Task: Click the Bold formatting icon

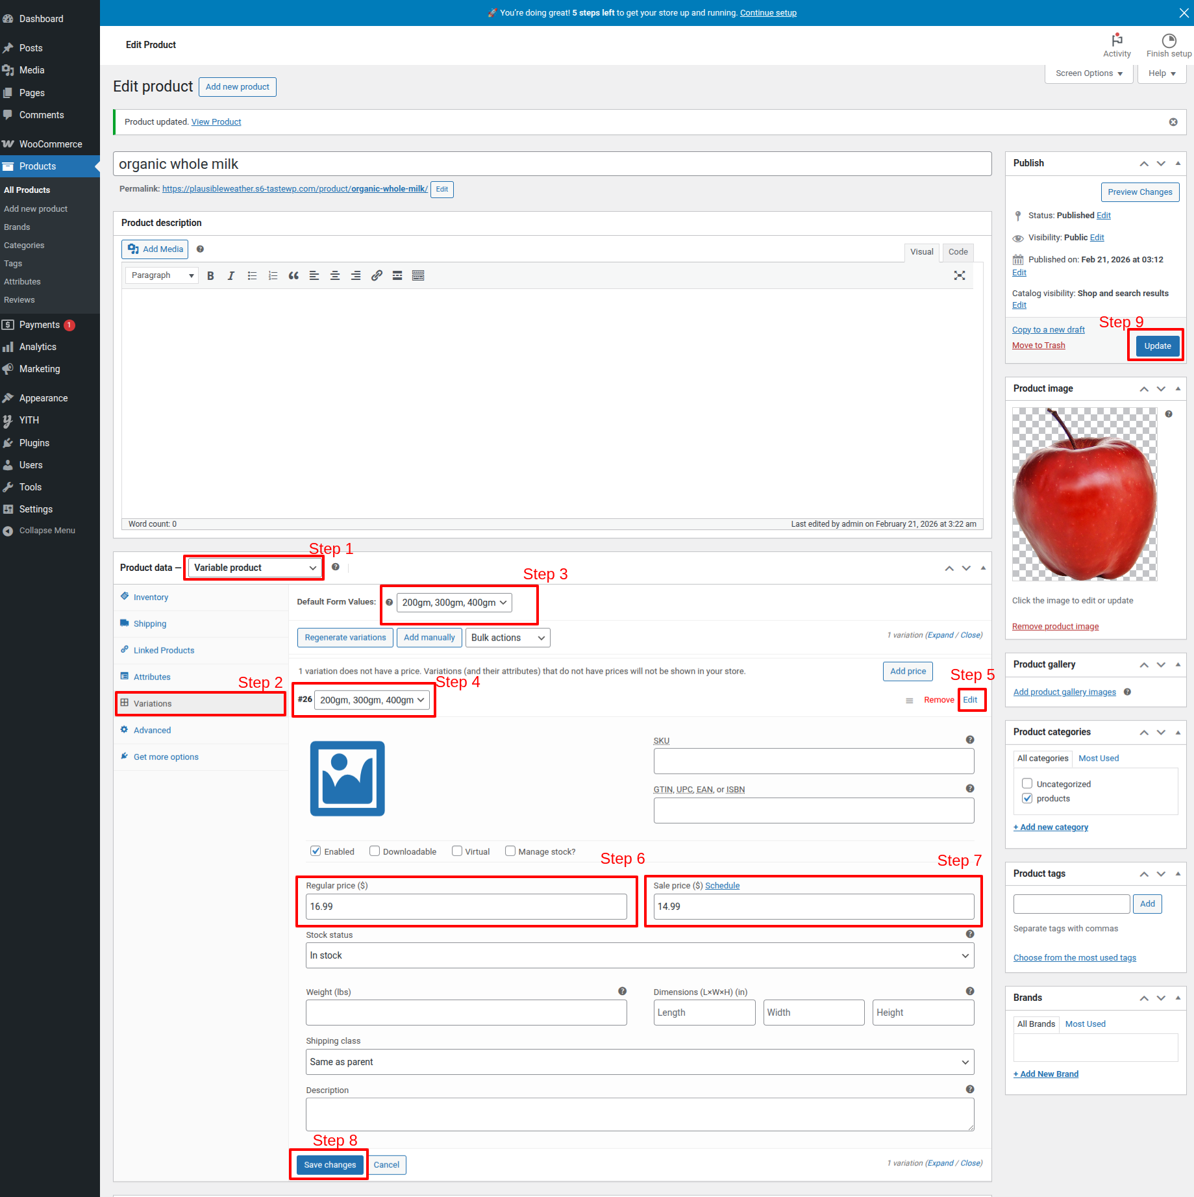Action: 210,276
